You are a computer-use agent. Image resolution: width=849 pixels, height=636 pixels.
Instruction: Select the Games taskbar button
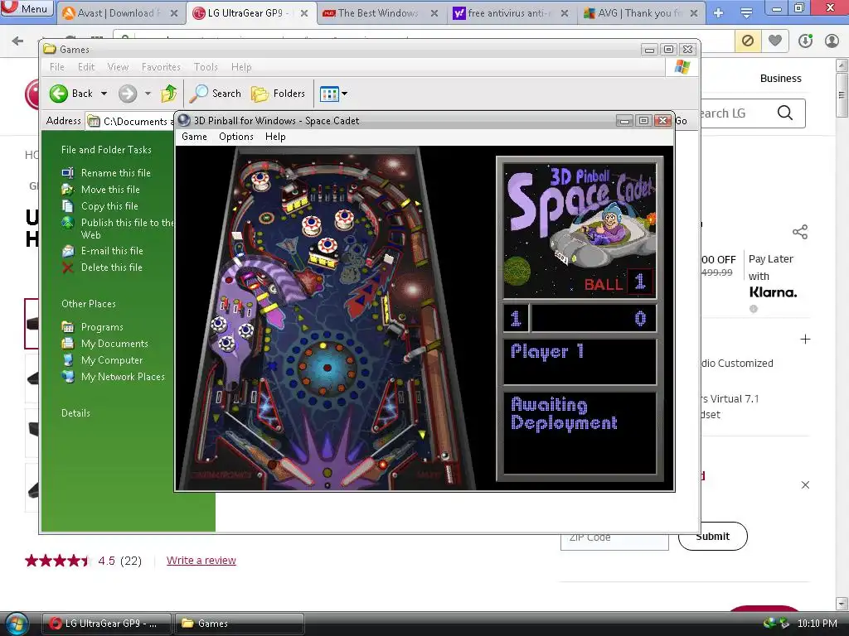coord(239,624)
